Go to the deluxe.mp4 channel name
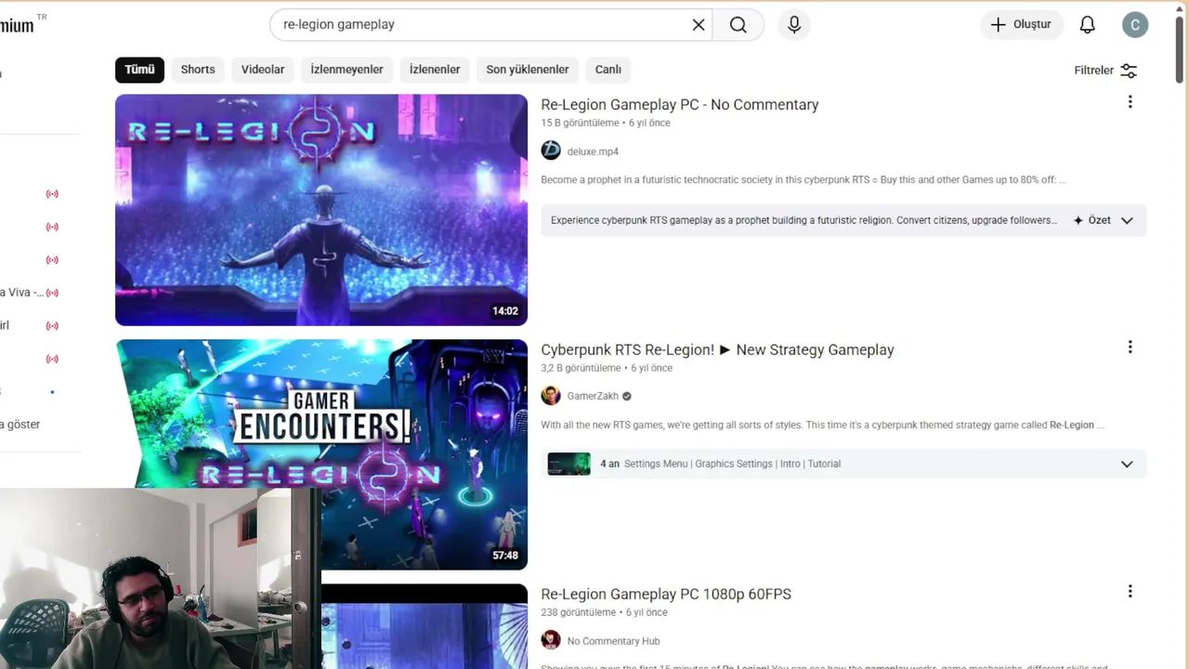 [593, 151]
